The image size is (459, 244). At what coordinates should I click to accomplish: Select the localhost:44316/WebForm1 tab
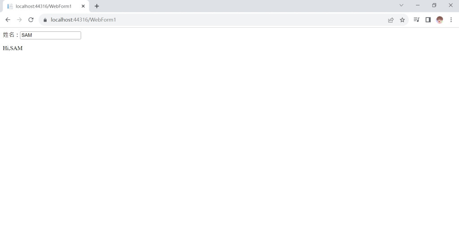pyautogui.click(x=46, y=6)
